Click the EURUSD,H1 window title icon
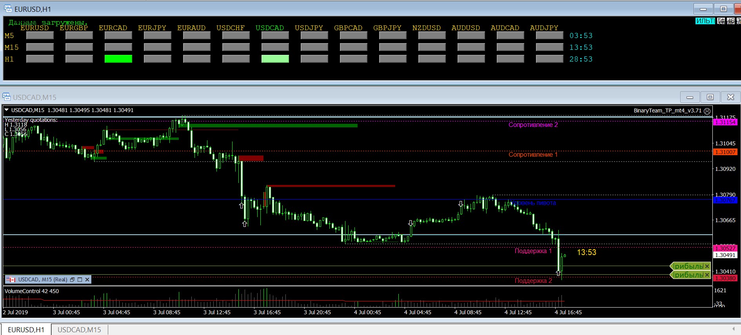This screenshot has width=741, height=335. (x=8, y=9)
